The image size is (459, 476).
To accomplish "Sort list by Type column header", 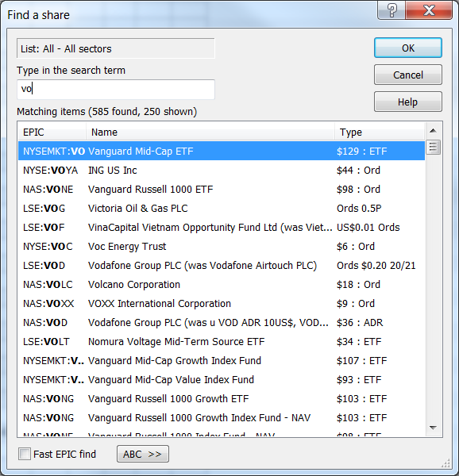I will 380,132.
